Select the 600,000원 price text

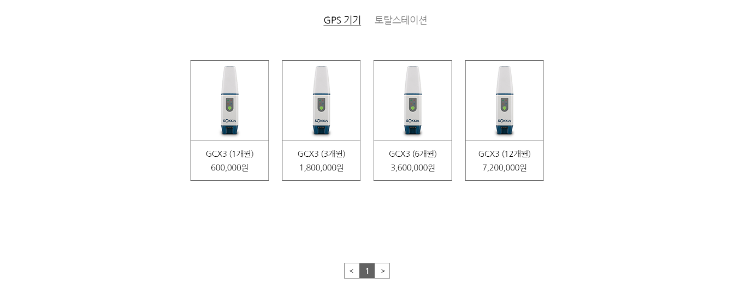tap(229, 168)
